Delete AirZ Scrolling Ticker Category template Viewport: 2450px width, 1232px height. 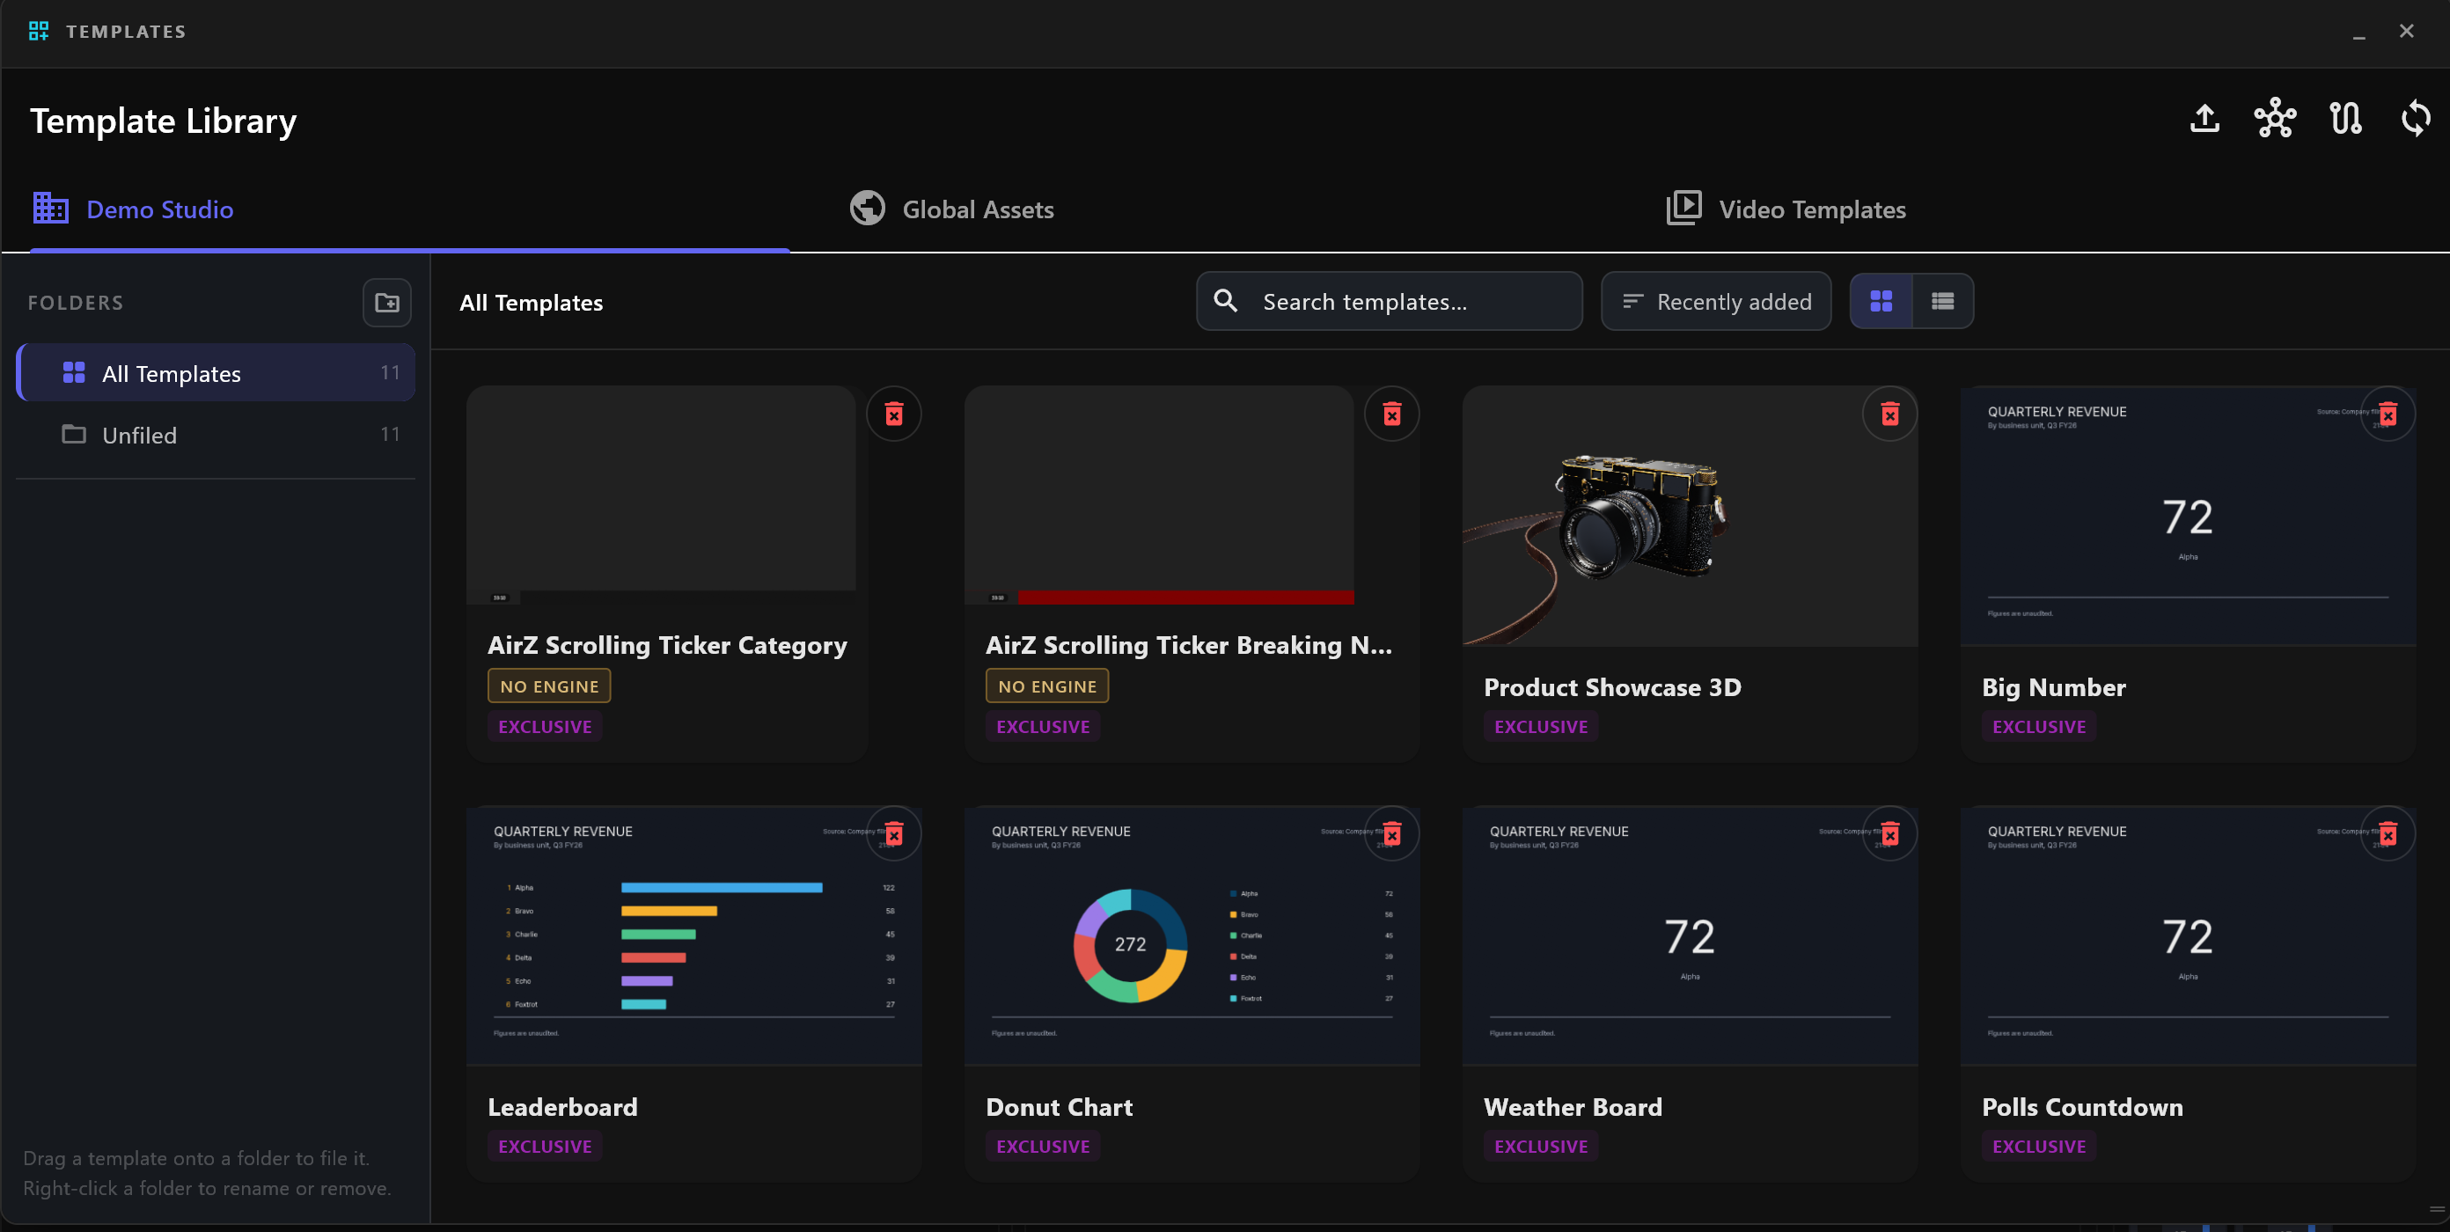click(894, 414)
